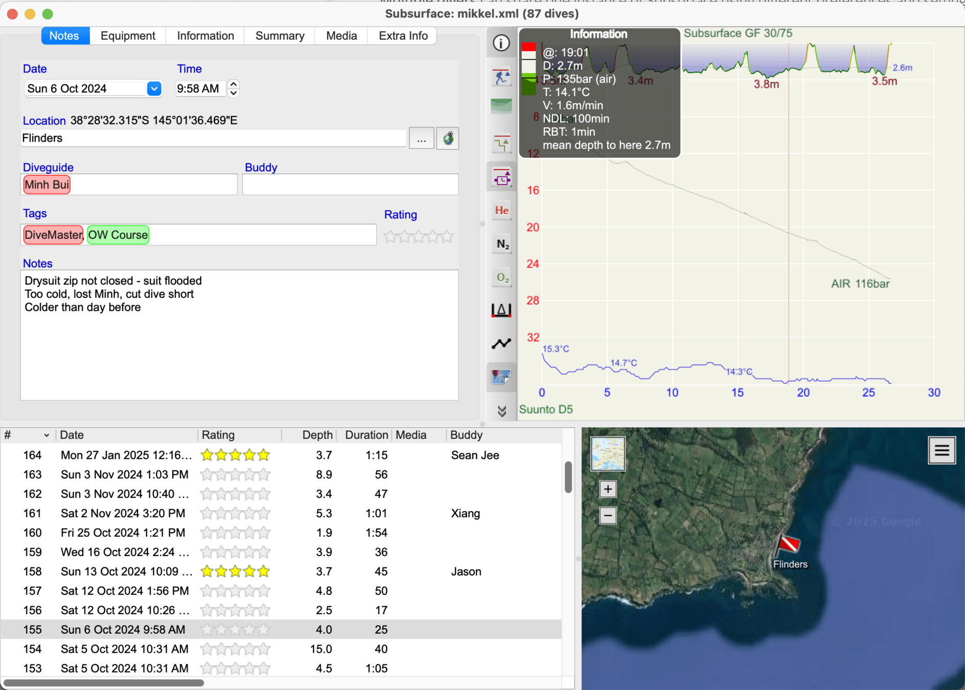Screen dimensions: 965x690
Task: Toggle media thumbnails on the profile
Action: [x=501, y=377]
